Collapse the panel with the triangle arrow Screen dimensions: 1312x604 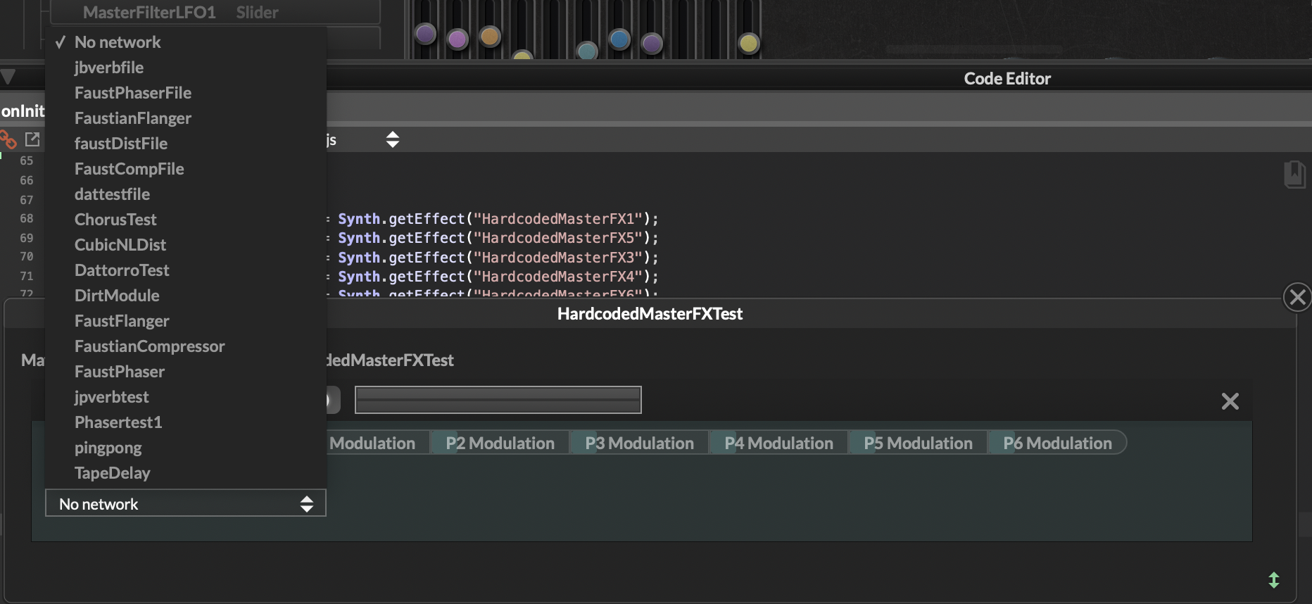pyautogui.click(x=8, y=77)
